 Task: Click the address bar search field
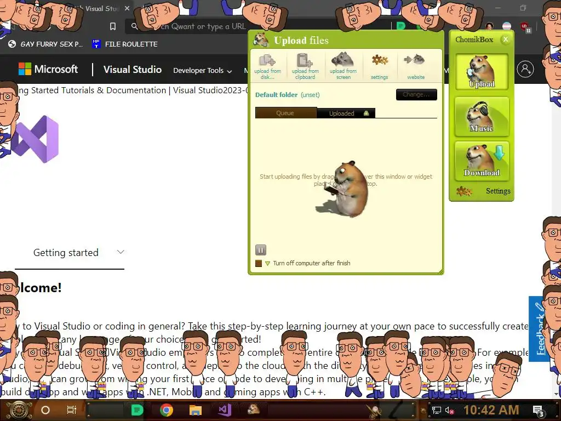point(257,26)
